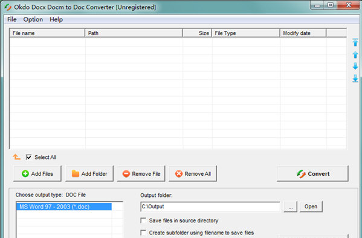Image resolution: width=362 pixels, height=238 pixels.
Task: Maximize the converter window
Action: (331, 5)
